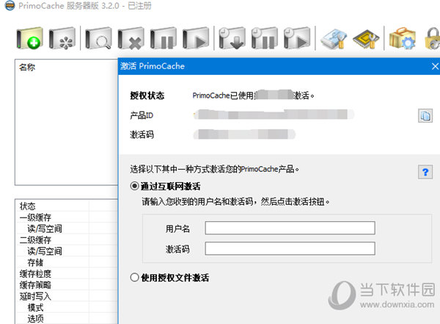Select the 存储 row

coord(67,262)
